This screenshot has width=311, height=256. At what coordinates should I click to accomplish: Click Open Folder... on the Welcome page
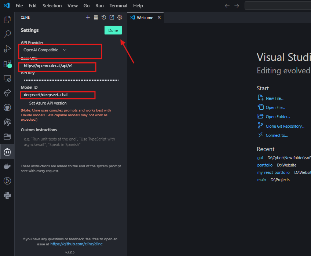[278, 117]
